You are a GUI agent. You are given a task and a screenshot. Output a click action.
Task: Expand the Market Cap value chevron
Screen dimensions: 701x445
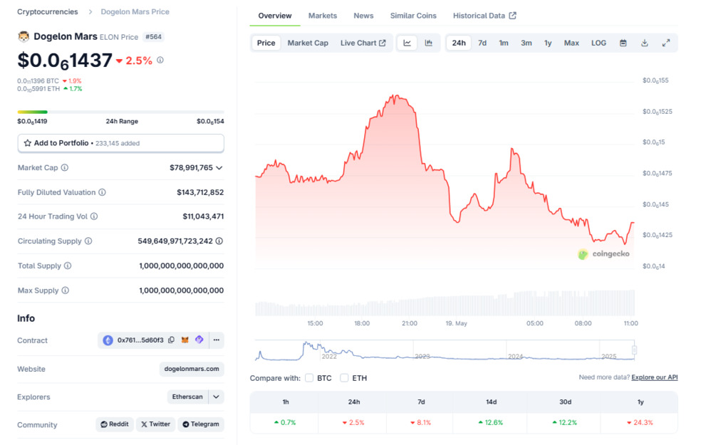coord(219,168)
